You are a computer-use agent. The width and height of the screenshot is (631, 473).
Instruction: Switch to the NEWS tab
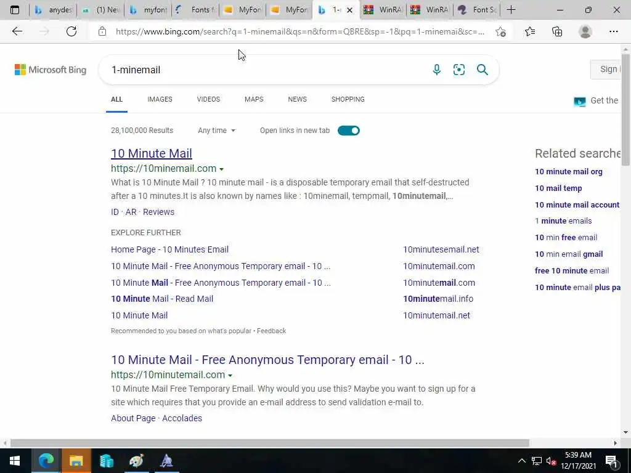pos(298,99)
